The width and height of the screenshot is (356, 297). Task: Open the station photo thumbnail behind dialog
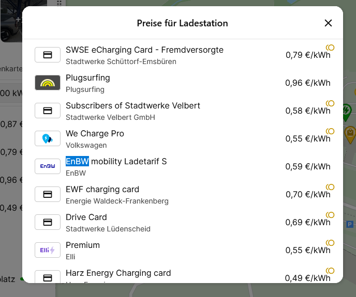11,21
